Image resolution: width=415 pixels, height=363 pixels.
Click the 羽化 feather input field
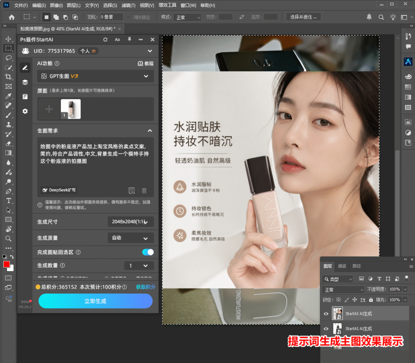[x=111, y=17]
